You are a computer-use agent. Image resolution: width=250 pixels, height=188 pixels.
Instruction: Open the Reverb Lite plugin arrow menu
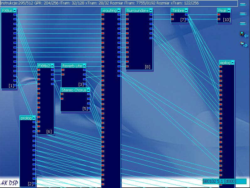click(84, 66)
